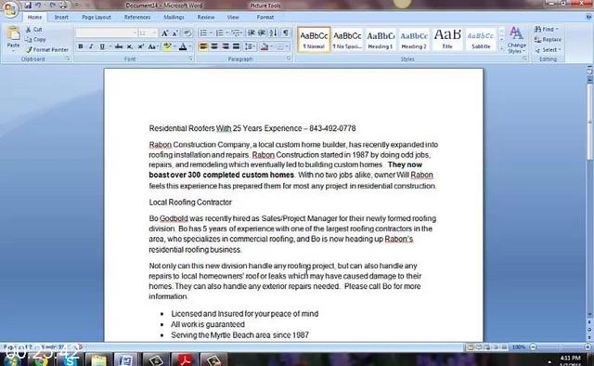
Task: Open the Styles pane launcher
Action: click(525, 59)
